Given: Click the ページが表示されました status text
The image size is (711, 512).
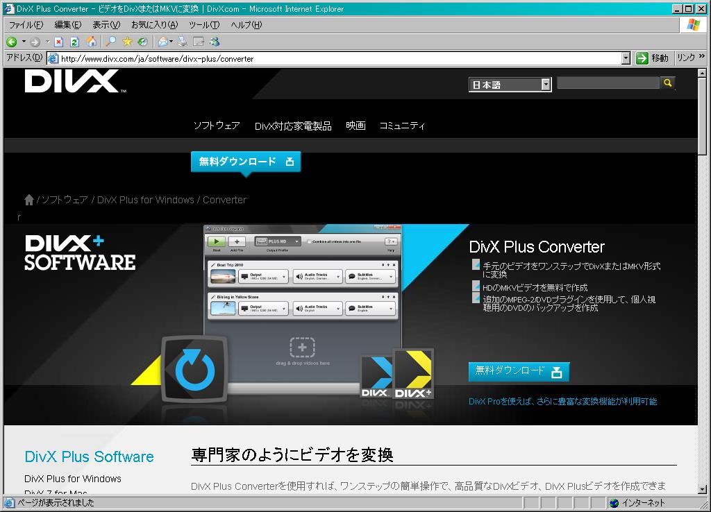Looking at the screenshot, I should tap(56, 503).
